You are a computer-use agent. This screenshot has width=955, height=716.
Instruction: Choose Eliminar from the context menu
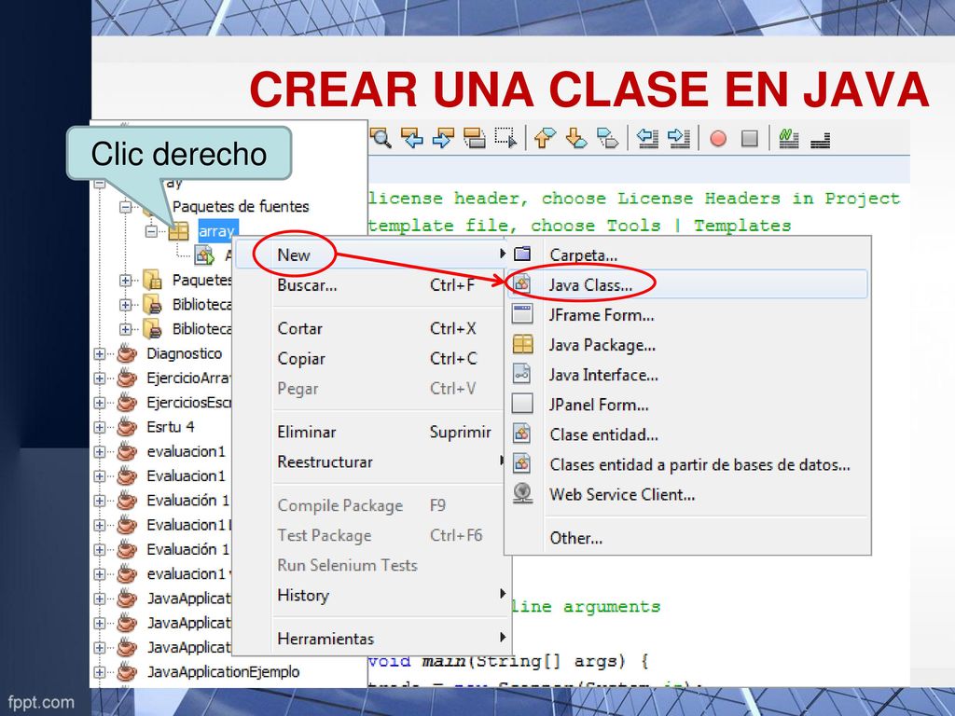(373, 432)
